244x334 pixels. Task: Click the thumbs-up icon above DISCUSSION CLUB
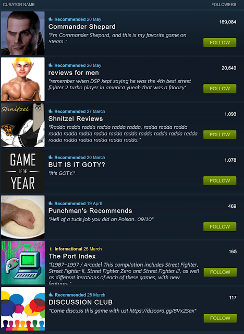click(x=51, y=295)
